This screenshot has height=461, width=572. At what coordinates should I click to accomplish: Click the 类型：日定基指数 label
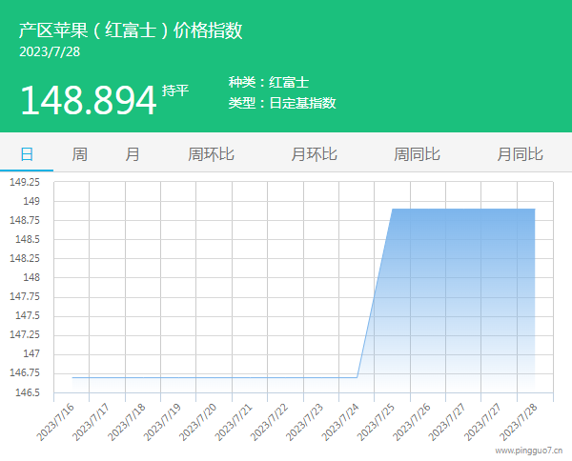[282, 103]
